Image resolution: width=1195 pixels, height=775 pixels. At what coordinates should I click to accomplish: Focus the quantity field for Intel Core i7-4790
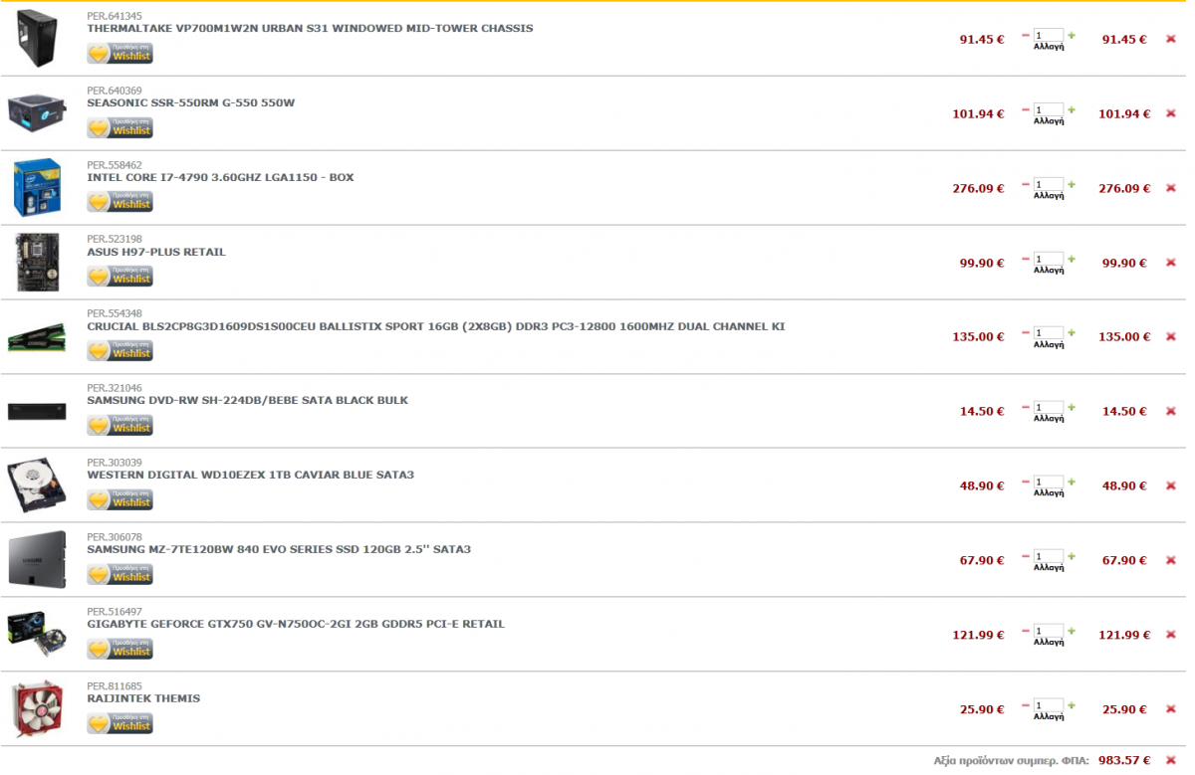point(1049,184)
